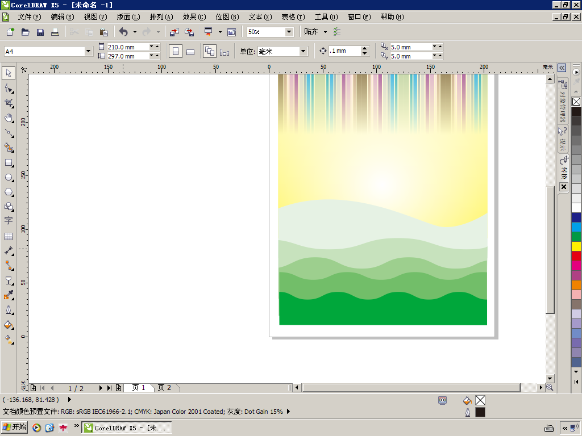582x436 pixels.
Task: Expand the color profile info arrow
Action: pyautogui.click(x=288, y=412)
